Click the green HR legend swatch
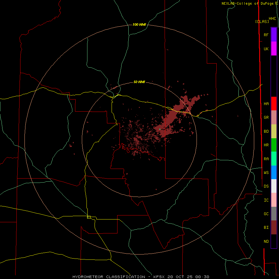The image size is (279, 279). [x=274, y=145]
